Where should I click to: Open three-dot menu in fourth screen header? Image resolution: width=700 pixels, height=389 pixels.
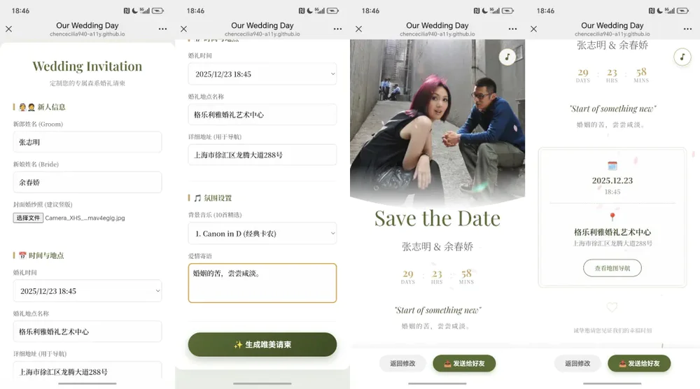[x=687, y=29]
